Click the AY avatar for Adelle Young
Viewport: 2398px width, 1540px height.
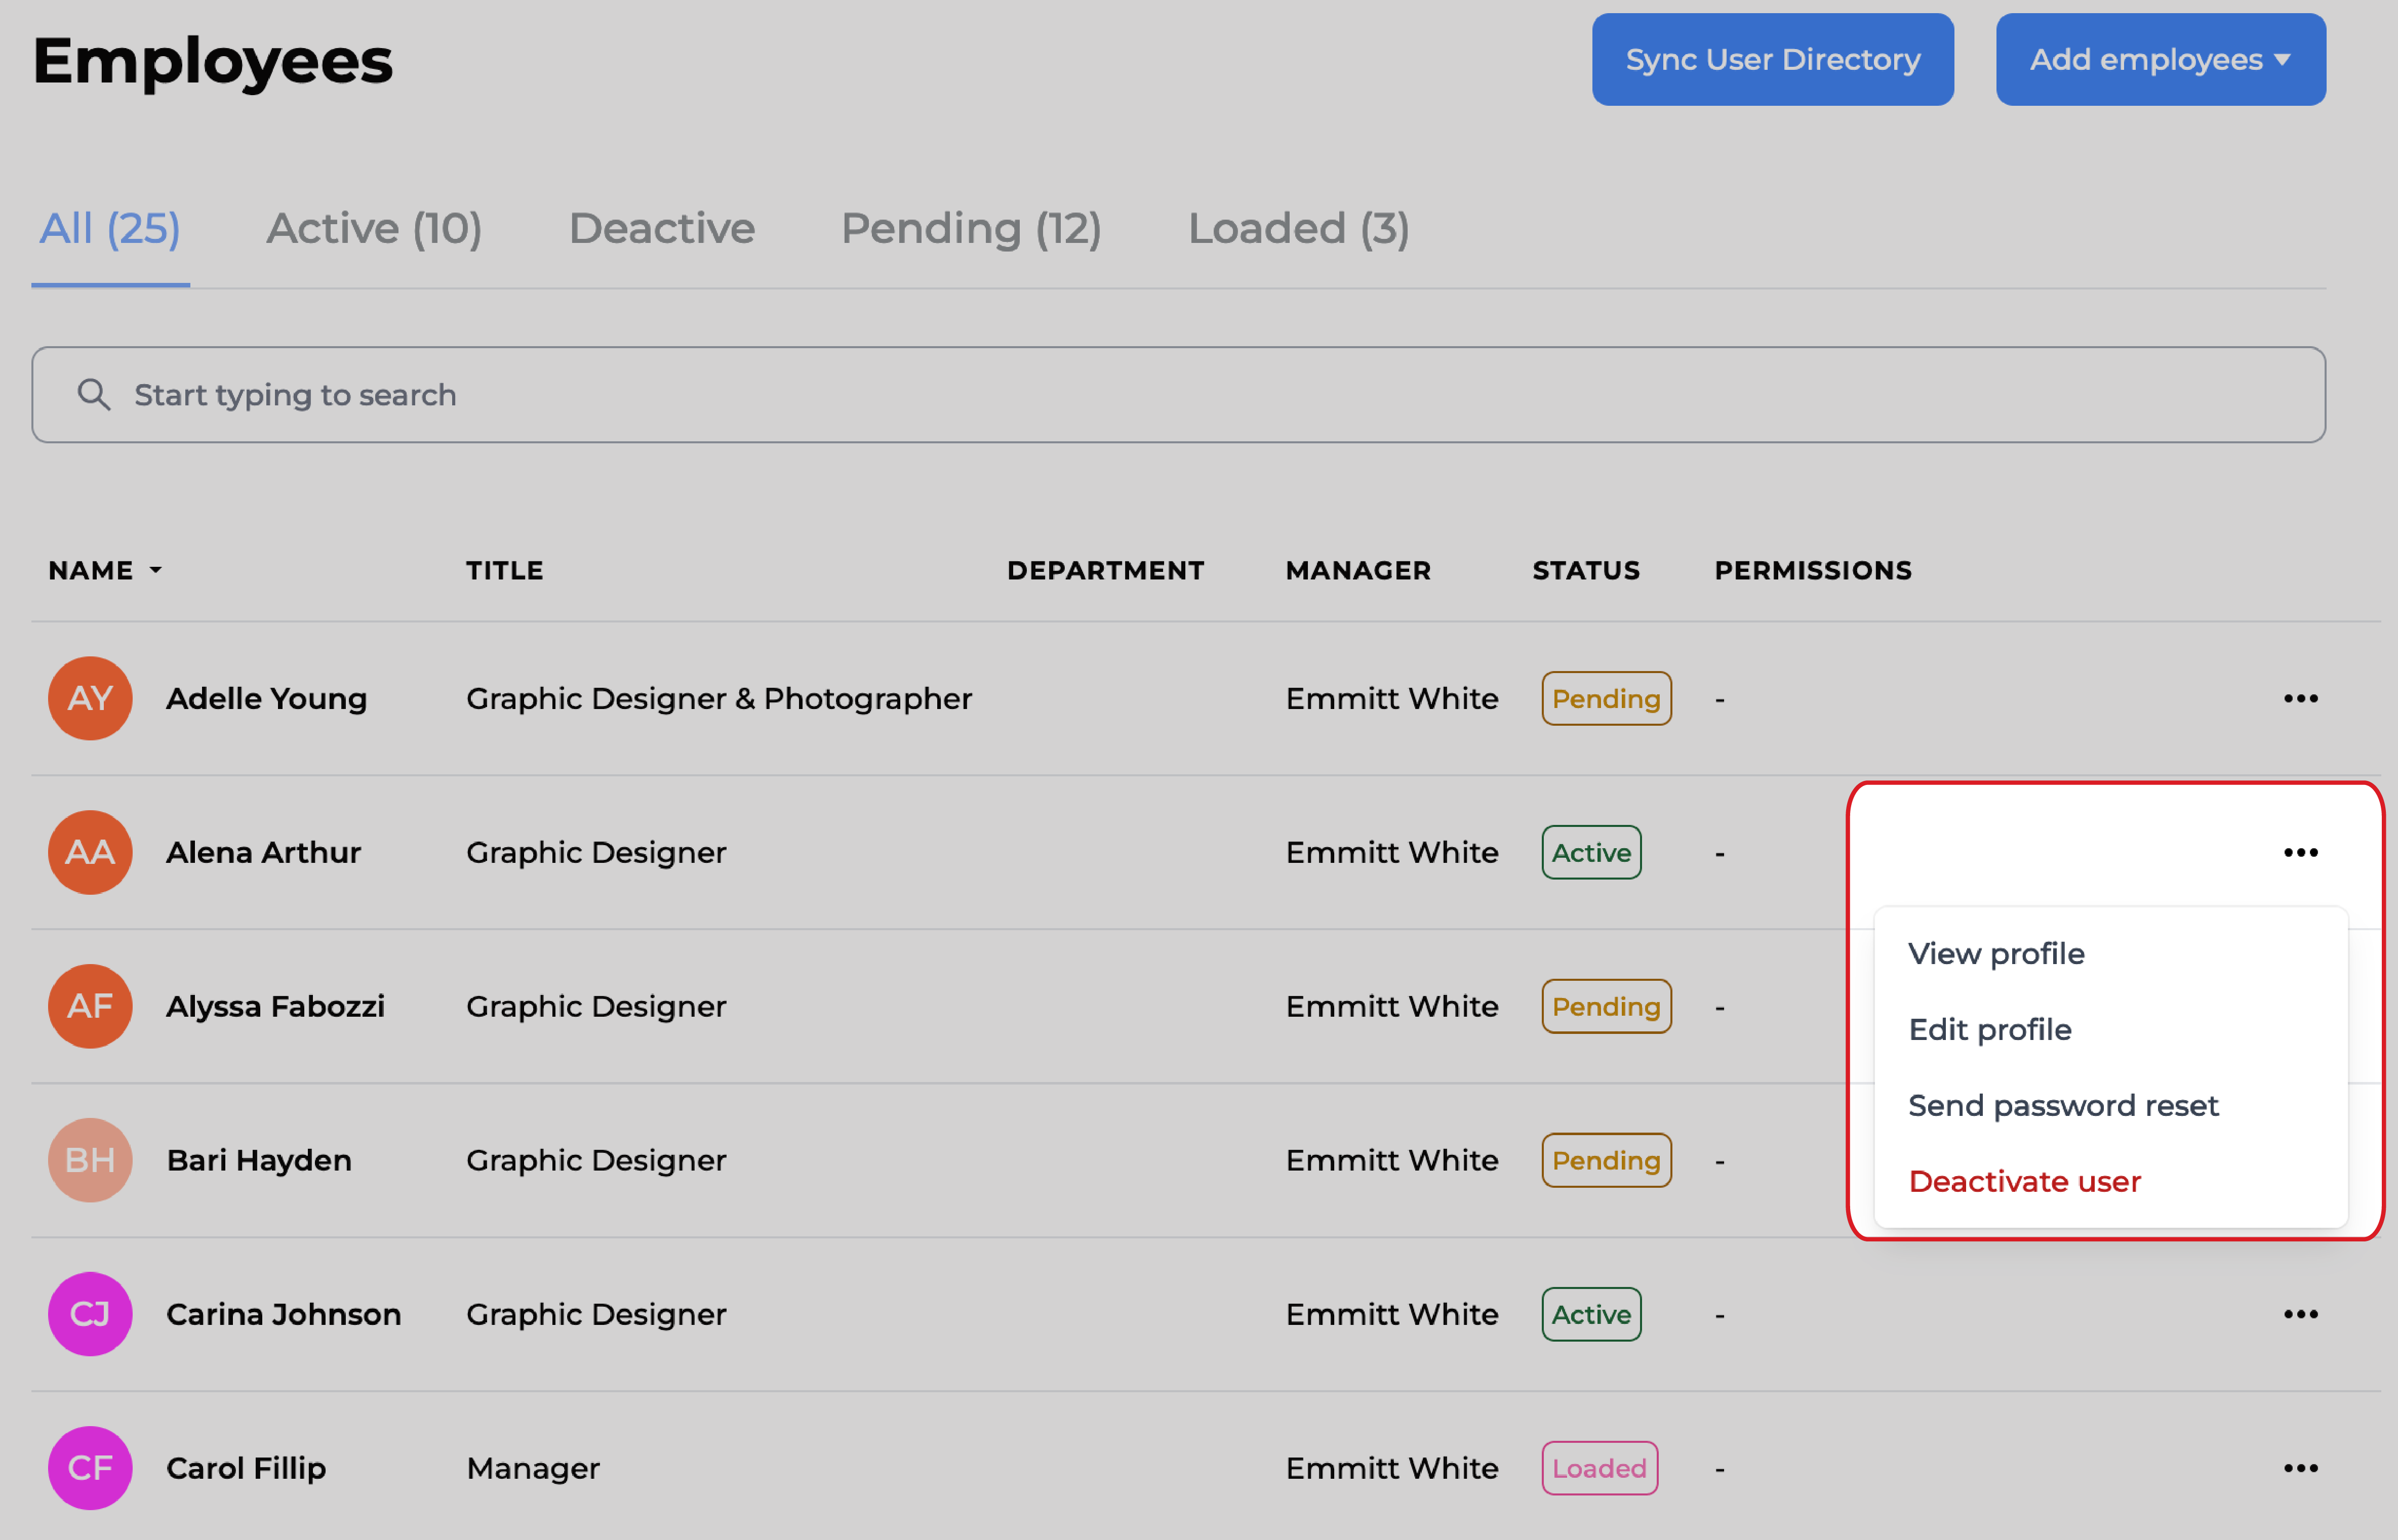coord(90,698)
